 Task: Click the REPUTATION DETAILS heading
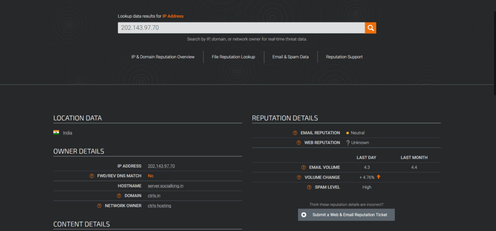click(x=285, y=118)
